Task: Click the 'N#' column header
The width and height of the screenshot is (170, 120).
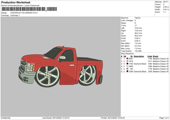Action: pyautogui.click(x=125, y=56)
